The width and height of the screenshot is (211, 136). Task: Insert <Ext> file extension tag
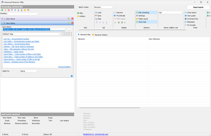click(18, 49)
